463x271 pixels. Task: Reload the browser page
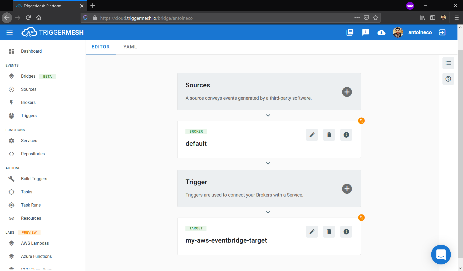pyautogui.click(x=28, y=18)
